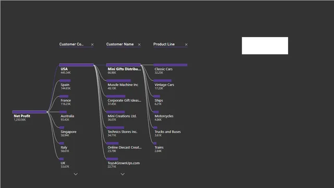Click the Spain value 144.65K
Screen dimensions: 334x188
66,88
